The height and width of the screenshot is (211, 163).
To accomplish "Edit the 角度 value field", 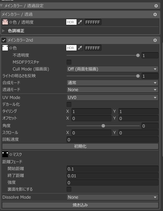I will pyautogui.click(x=150, y=126).
